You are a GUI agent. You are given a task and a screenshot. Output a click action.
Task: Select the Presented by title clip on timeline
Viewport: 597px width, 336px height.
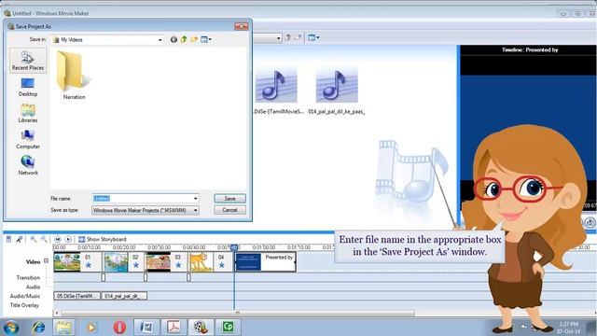[x=265, y=261]
